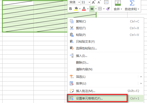The width and height of the screenshot is (147, 103).
Task: Click the yellow fill color bucket icon
Action: [76, 9]
